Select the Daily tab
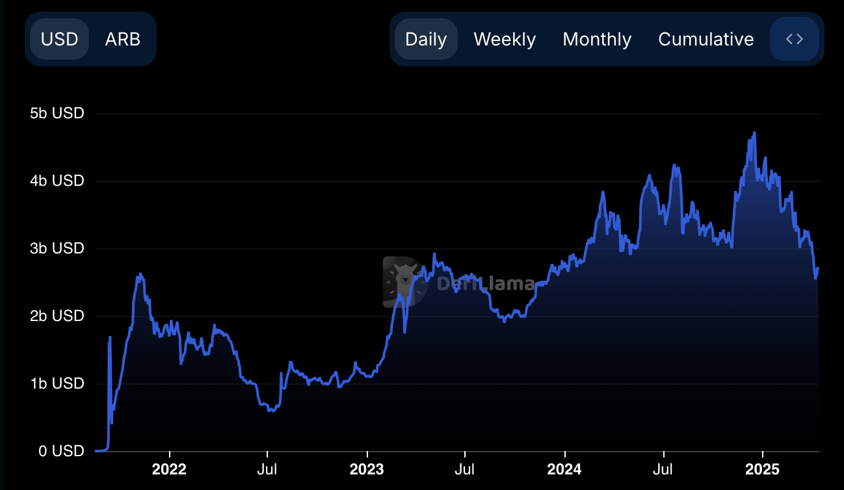Viewport: 844px width, 490px height. 426,39
